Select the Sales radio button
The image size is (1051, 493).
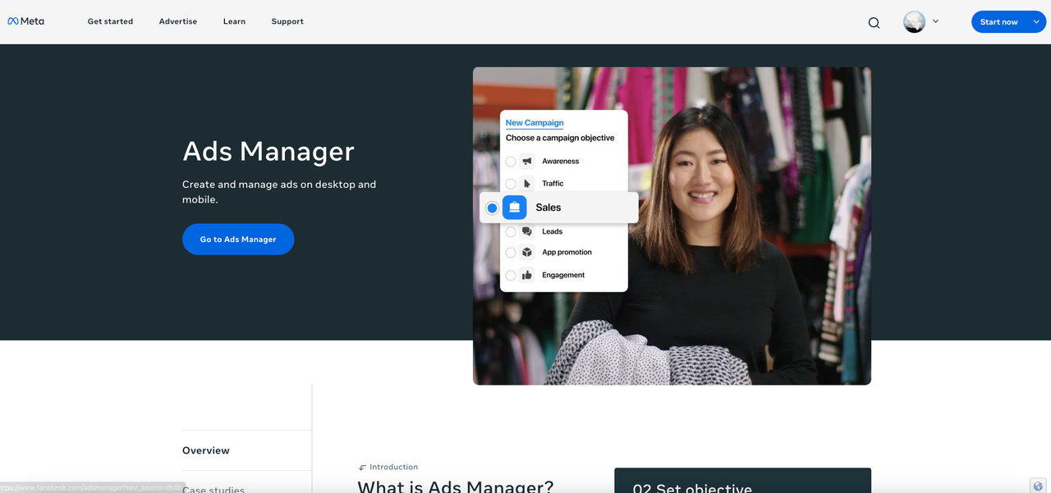click(492, 208)
